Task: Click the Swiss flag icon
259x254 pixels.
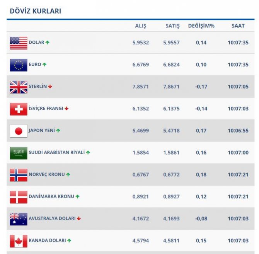Action: [x=19, y=109]
